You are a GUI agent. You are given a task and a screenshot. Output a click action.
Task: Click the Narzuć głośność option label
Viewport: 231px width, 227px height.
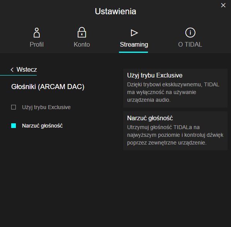[x=42, y=126]
